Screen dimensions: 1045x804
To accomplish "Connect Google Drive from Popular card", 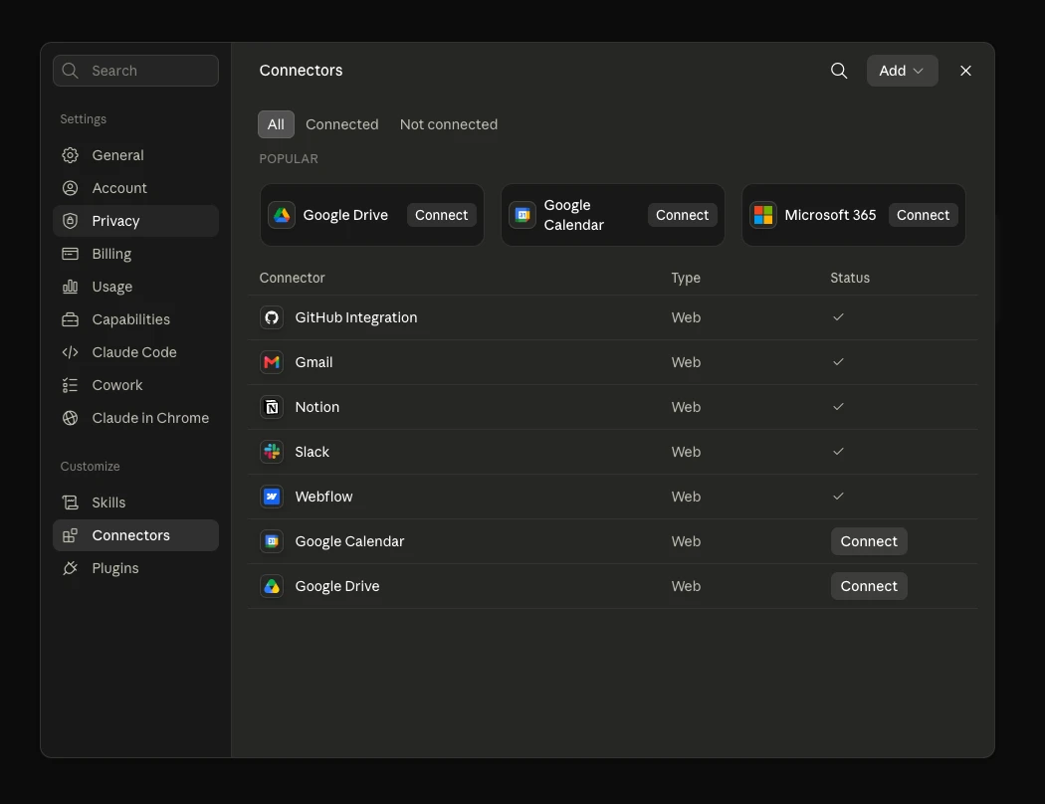I will (441, 215).
